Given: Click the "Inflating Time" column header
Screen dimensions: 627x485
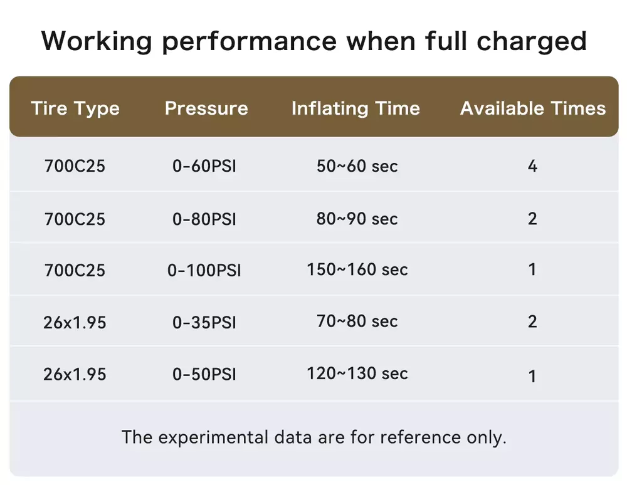Looking at the screenshot, I should (x=356, y=108).
